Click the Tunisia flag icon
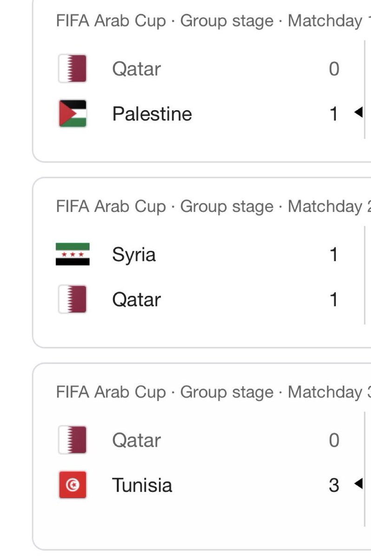This screenshot has height=558, width=371. [x=73, y=485]
